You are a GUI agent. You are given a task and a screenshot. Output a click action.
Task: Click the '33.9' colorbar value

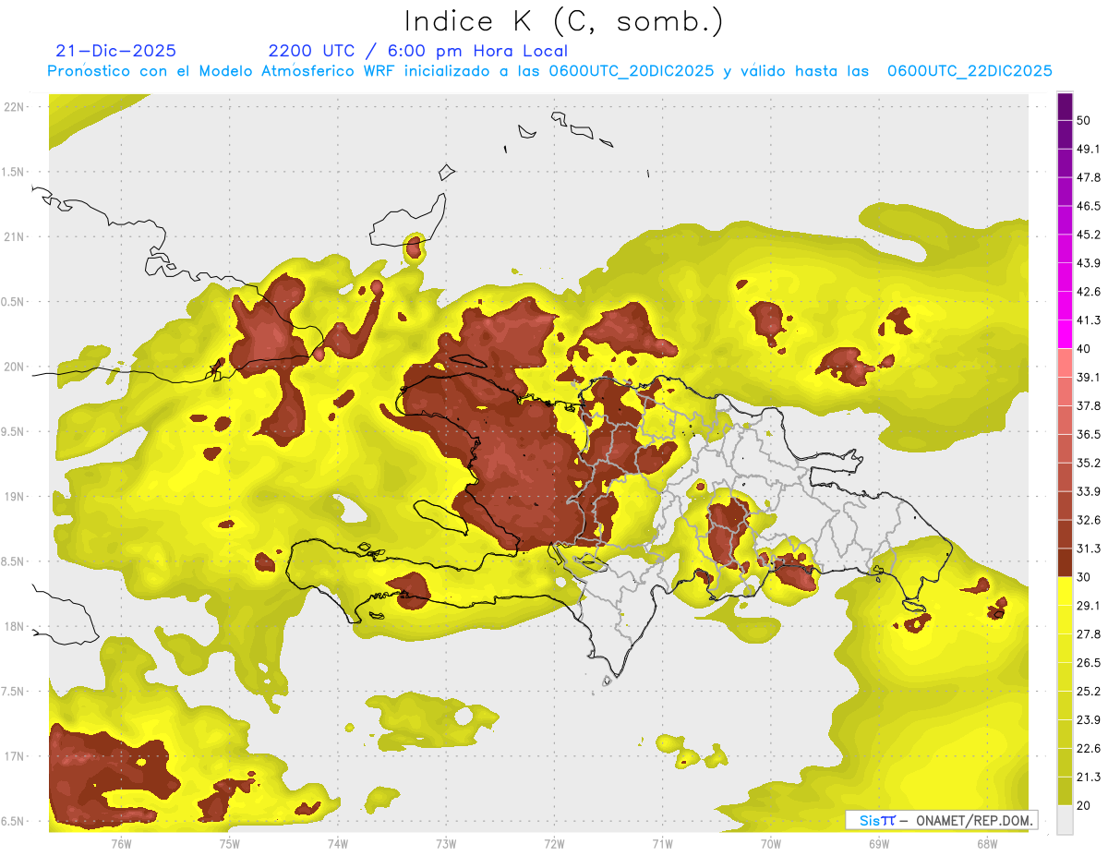[1089, 491]
